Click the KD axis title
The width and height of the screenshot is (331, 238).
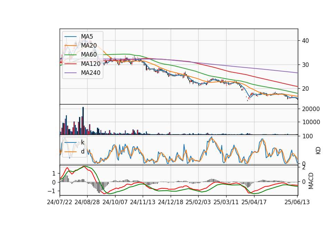(318, 151)
